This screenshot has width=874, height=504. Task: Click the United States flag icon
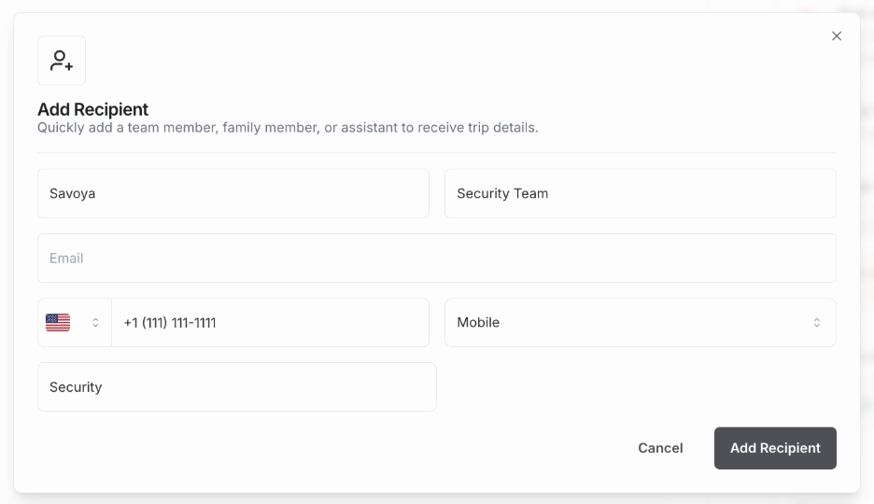pos(58,323)
